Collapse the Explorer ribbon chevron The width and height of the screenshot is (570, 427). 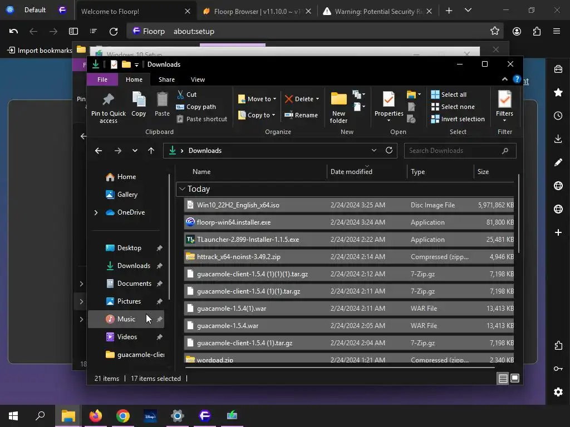pyautogui.click(x=504, y=79)
